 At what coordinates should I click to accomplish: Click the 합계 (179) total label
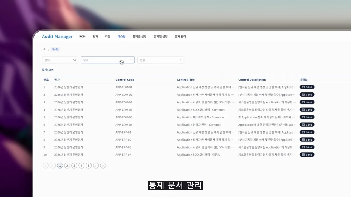point(48,70)
